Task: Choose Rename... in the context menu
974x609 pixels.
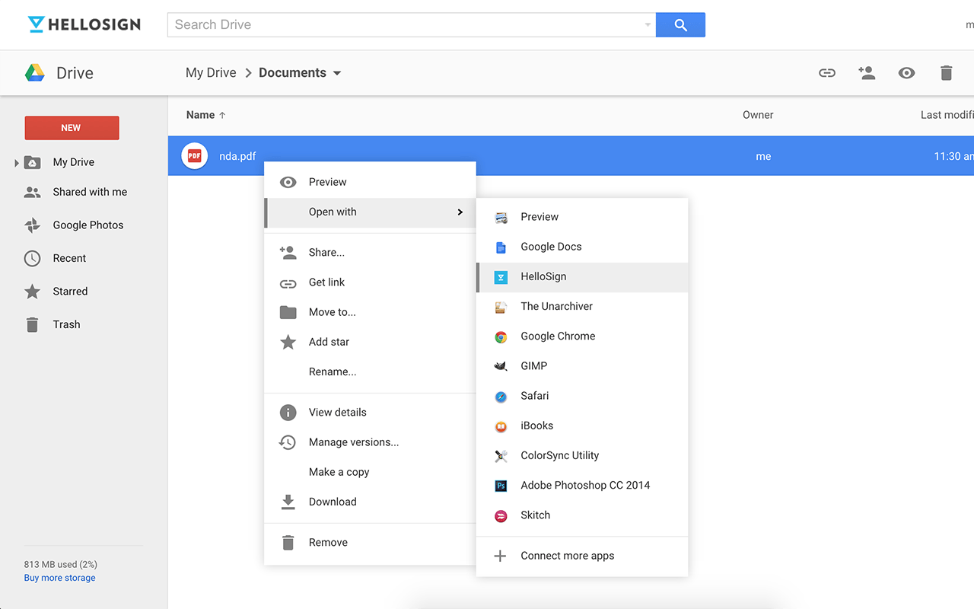Action: pyautogui.click(x=370, y=371)
